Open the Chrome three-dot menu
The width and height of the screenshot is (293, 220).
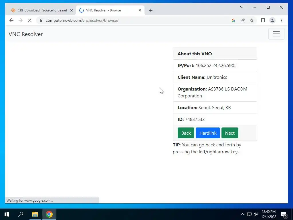click(x=282, y=20)
